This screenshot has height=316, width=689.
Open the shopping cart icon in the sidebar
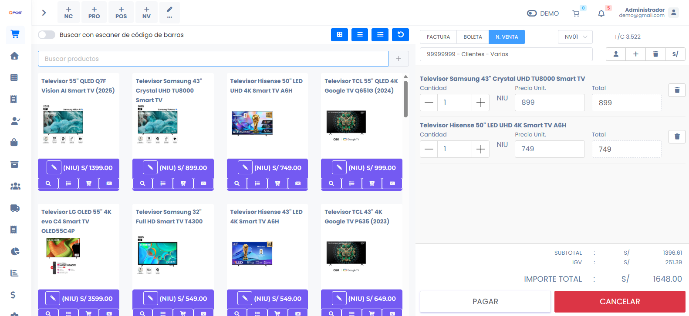(15, 34)
